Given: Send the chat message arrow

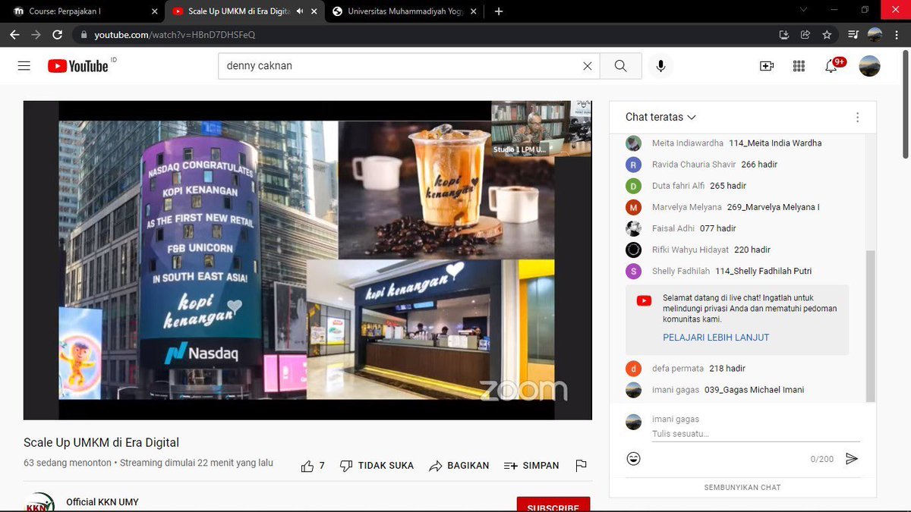Looking at the screenshot, I should click(x=852, y=458).
